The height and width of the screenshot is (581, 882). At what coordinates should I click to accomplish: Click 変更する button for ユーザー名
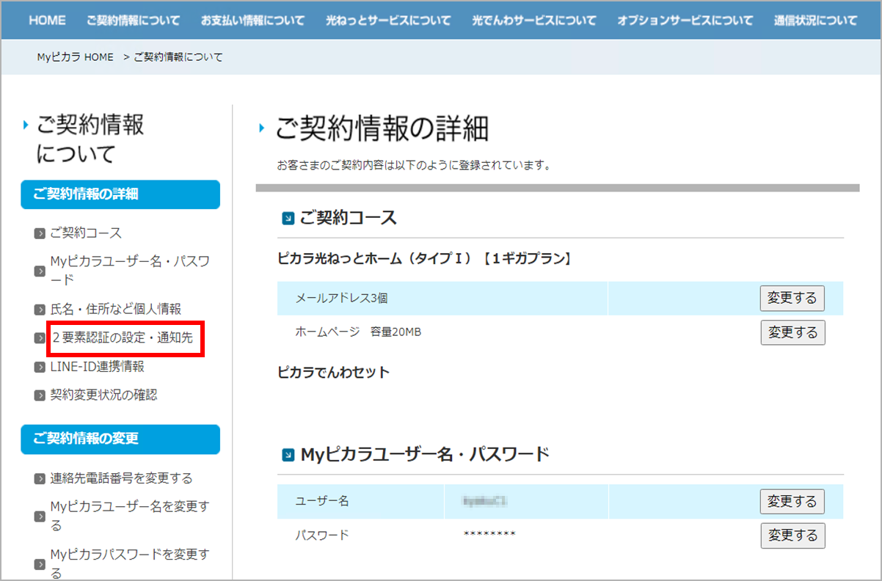point(792,502)
